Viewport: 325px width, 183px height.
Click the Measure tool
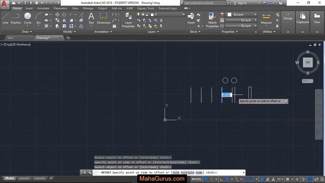[266, 19]
